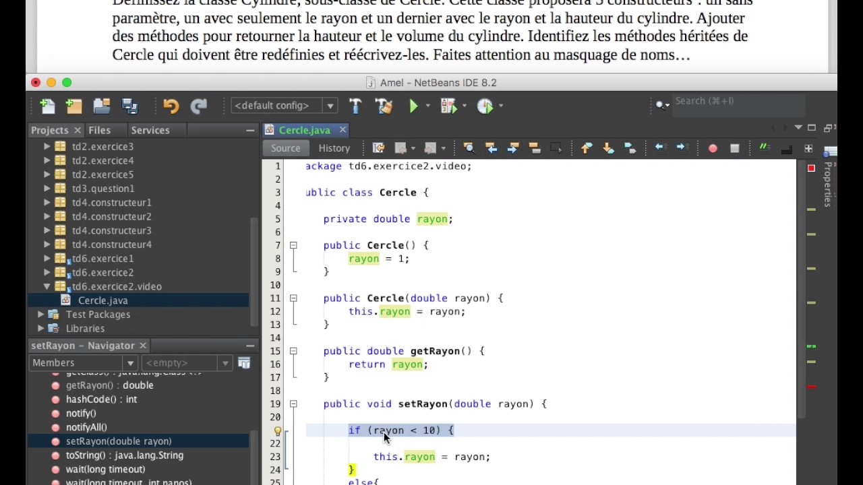Select toString() in the Navigator list
The width and height of the screenshot is (863, 485).
pyautogui.click(x=124, y=455)
